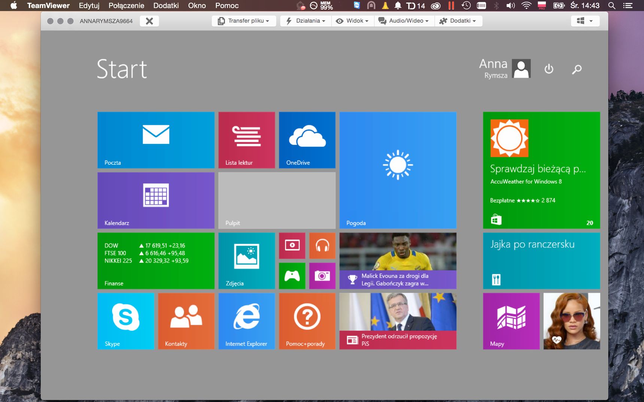This screenshot has width=644, height=402.
Task: Expand the Widok dropdown
Action: pyautogui.click(x=352, y=21)
